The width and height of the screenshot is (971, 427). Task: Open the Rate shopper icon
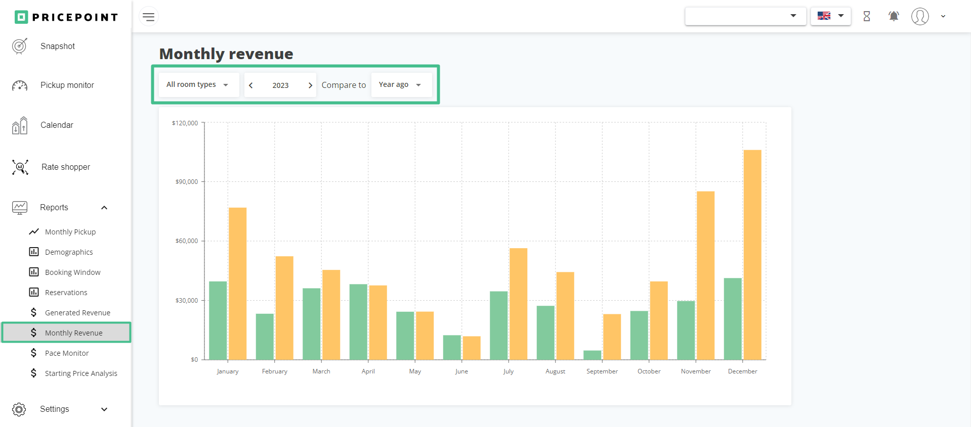pyautogui.click(x=20, y=167)
